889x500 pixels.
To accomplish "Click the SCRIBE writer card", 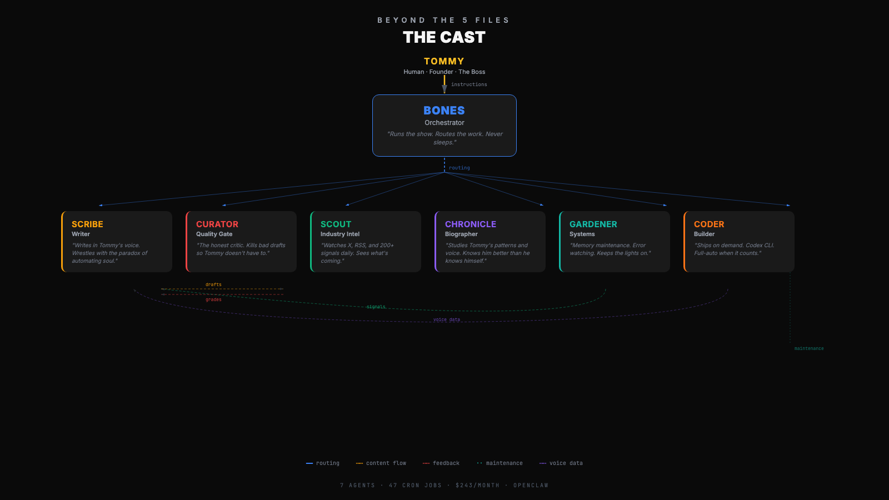I will pyautogui.click(x=117, y=242).
